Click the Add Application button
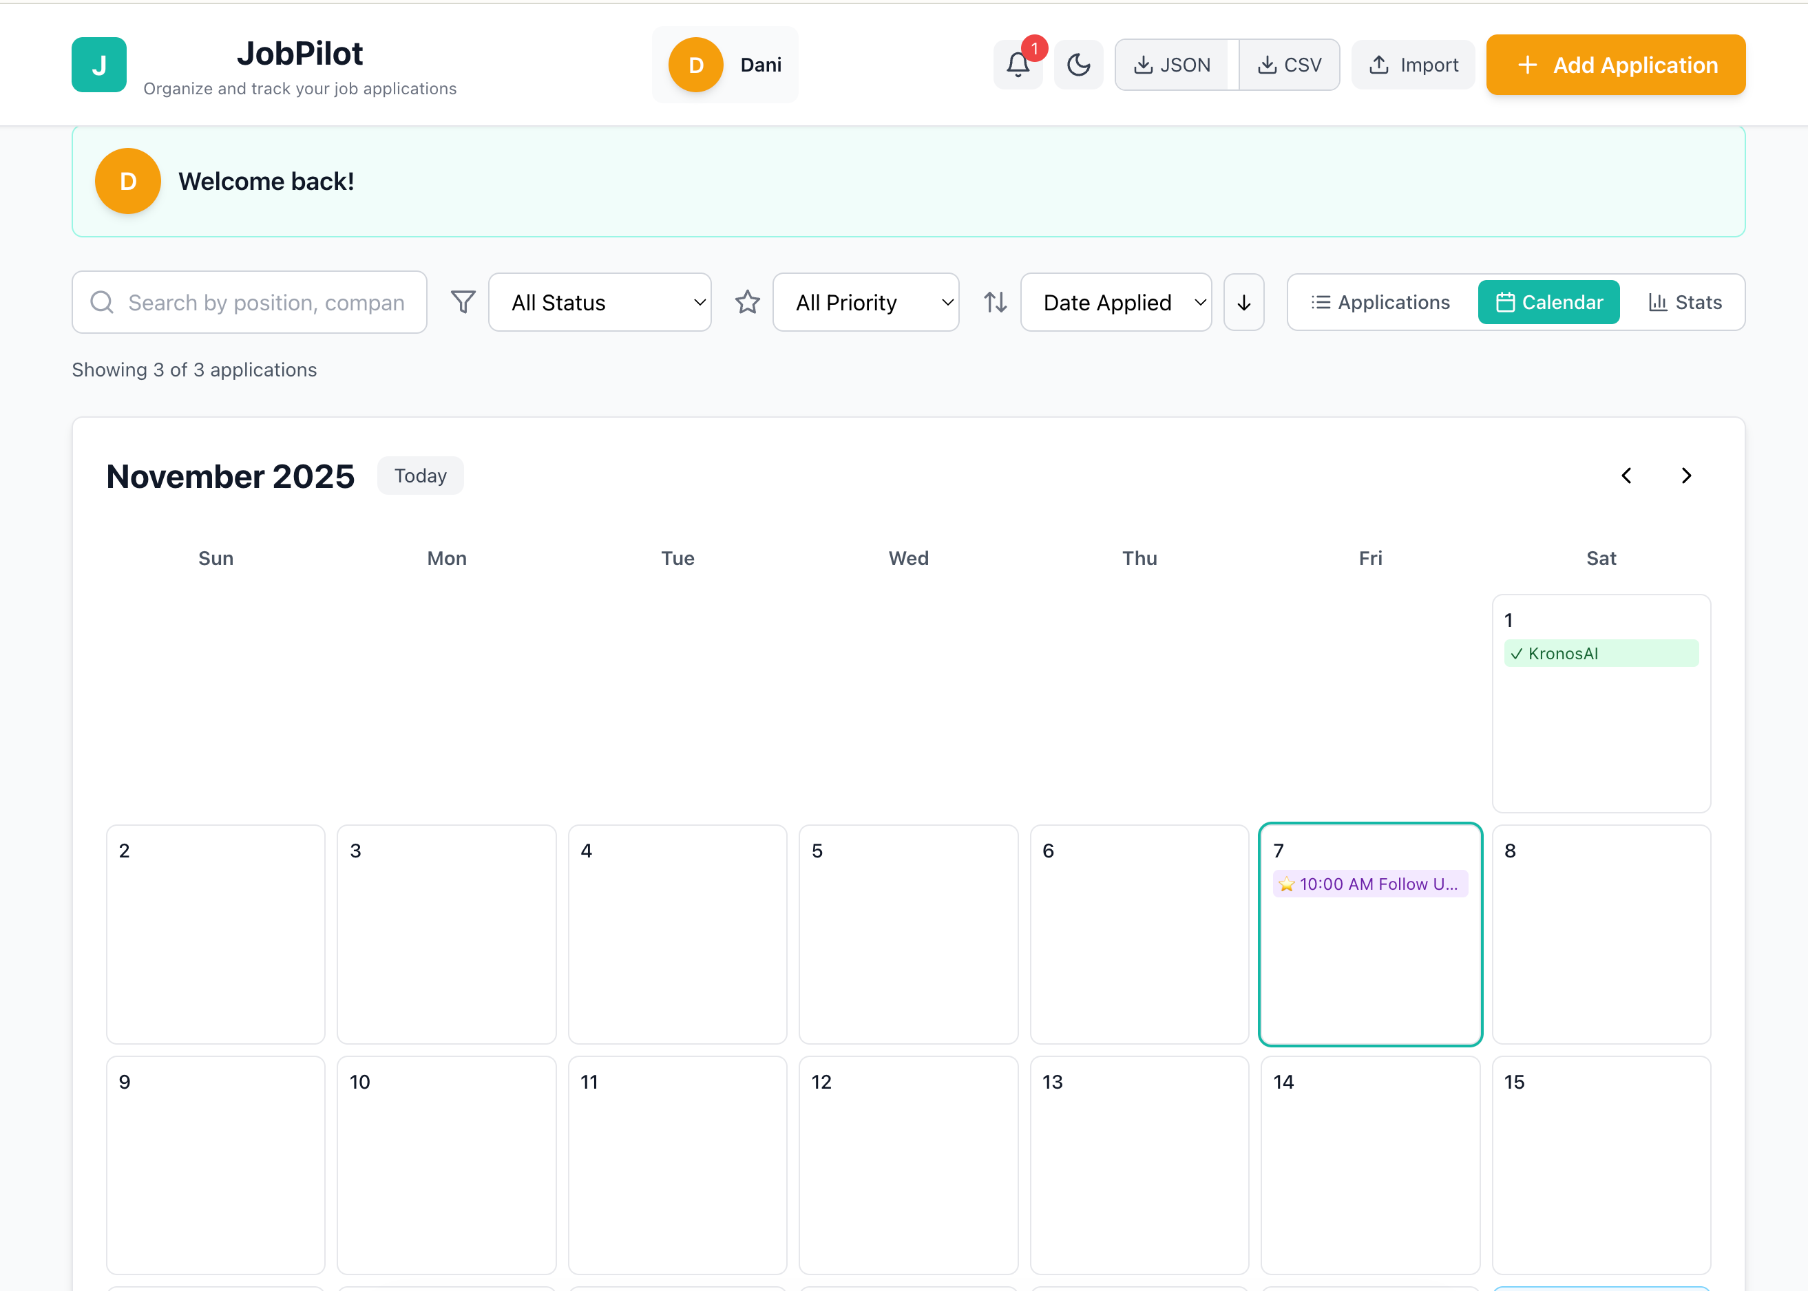This screenshot has width=1808, height=1291. (1615, 65)
